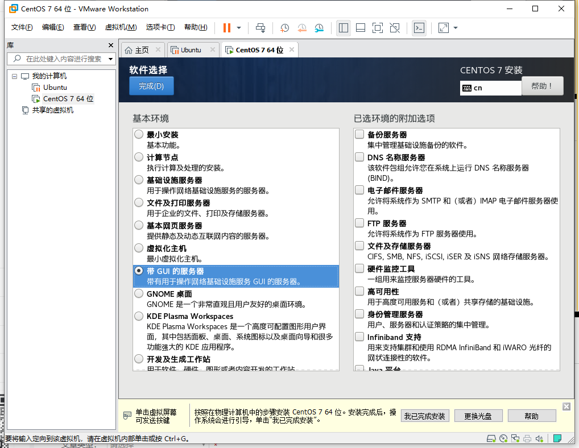Collapse the 我的计算机 tree node

tap(14, 76)
